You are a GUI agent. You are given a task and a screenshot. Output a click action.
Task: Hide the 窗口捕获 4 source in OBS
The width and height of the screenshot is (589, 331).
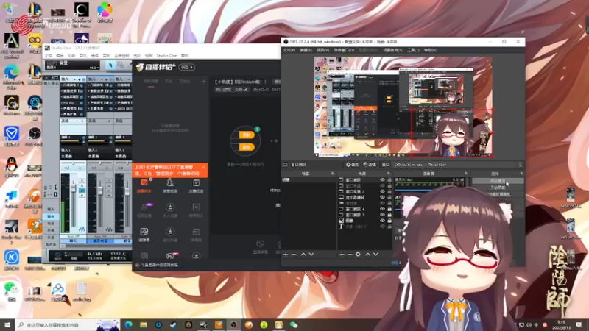point(382,209)
